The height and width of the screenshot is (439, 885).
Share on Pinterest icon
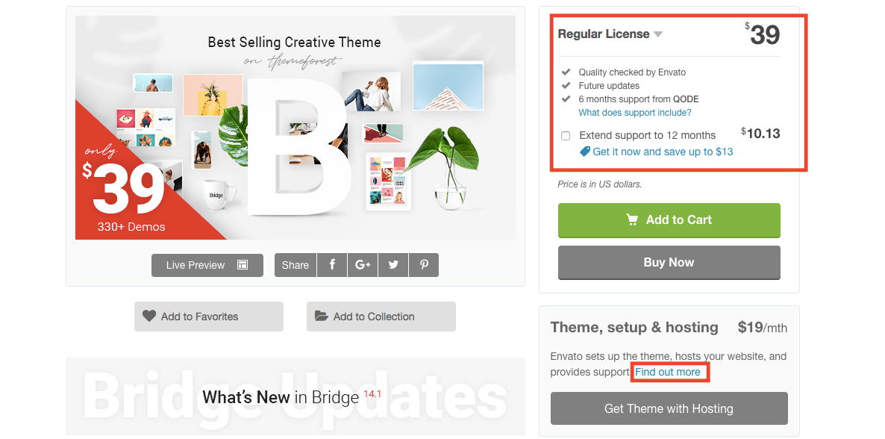point(424,265)
